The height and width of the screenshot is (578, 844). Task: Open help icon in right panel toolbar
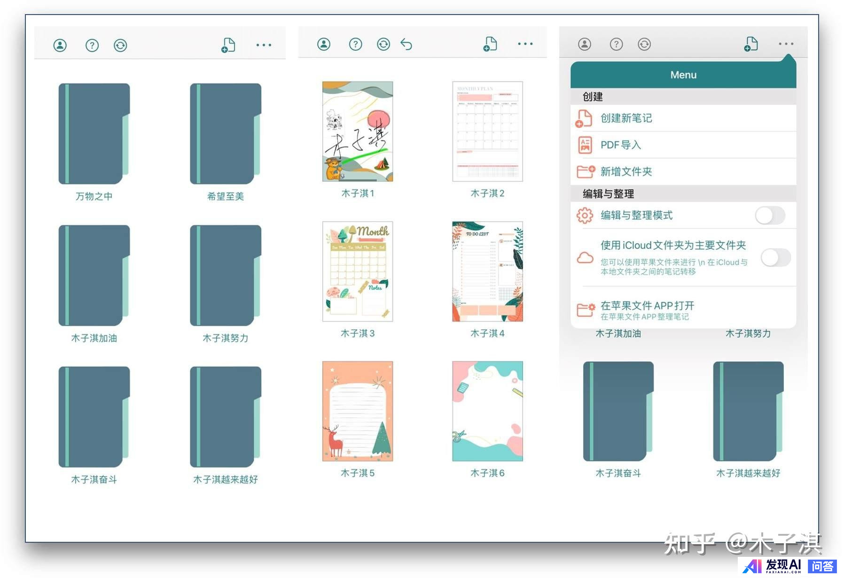[616, 44]
